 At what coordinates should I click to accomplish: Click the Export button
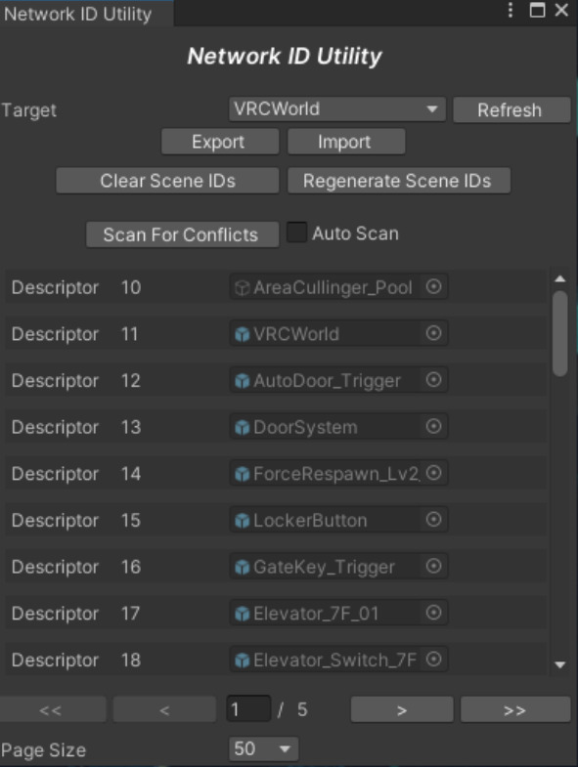pyautogui.click(x=220, y=142)
